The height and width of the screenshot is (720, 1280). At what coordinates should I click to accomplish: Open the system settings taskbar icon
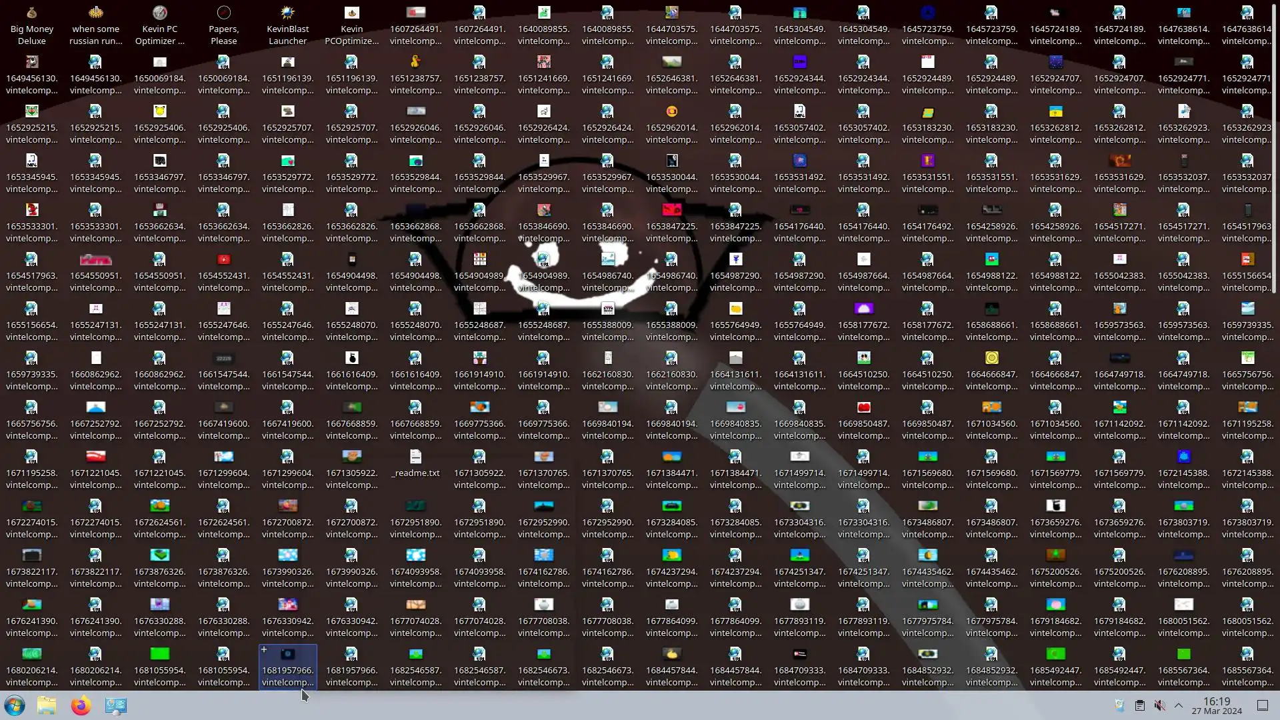(115, 705)
